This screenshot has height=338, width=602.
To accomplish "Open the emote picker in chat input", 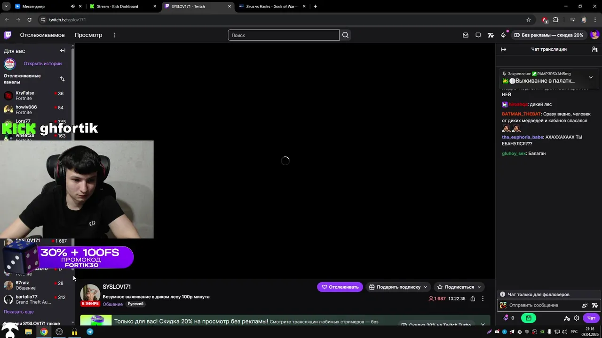I will pyautogui.click(x=585, y=305).
